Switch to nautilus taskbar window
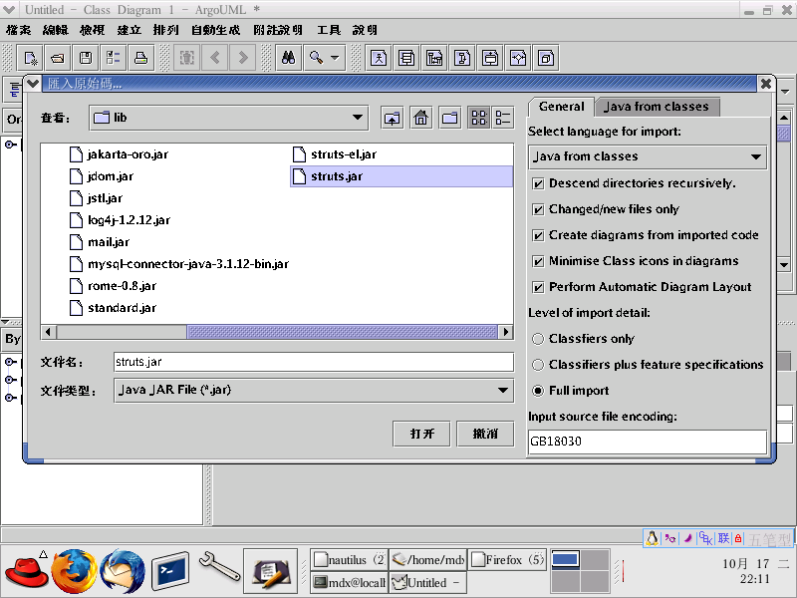The height and width of the screenshot is (598, 797). [x=350, y=560]
